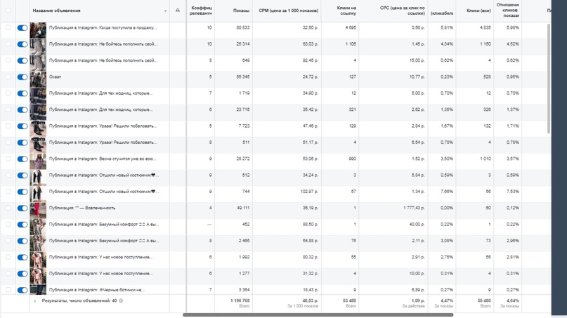Select checkbox for 'Когда поступила в продажу' ad
The image size is (567, 318).
[8, 27]
